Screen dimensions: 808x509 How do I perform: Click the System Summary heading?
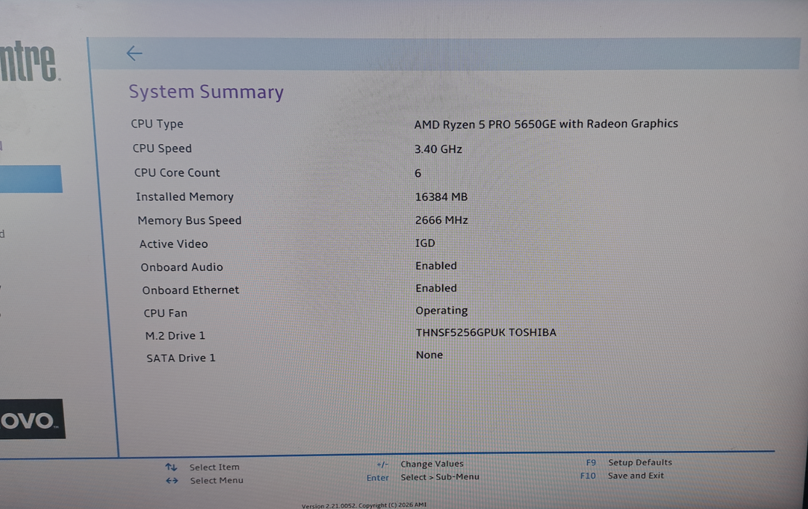(206, 92)
